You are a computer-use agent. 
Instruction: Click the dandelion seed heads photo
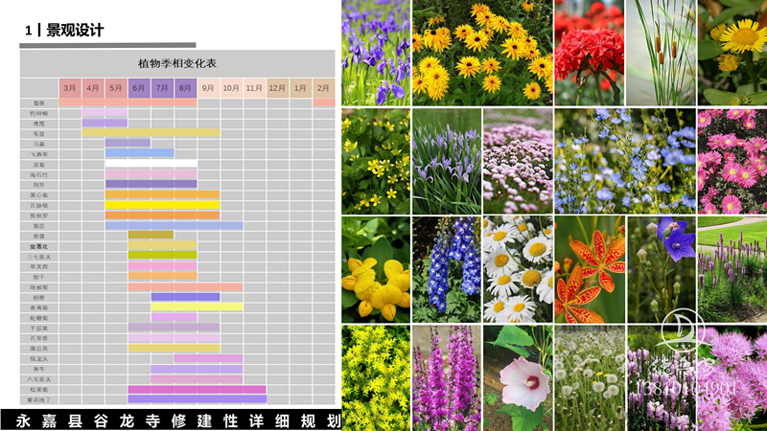click(x=589, y=377)
